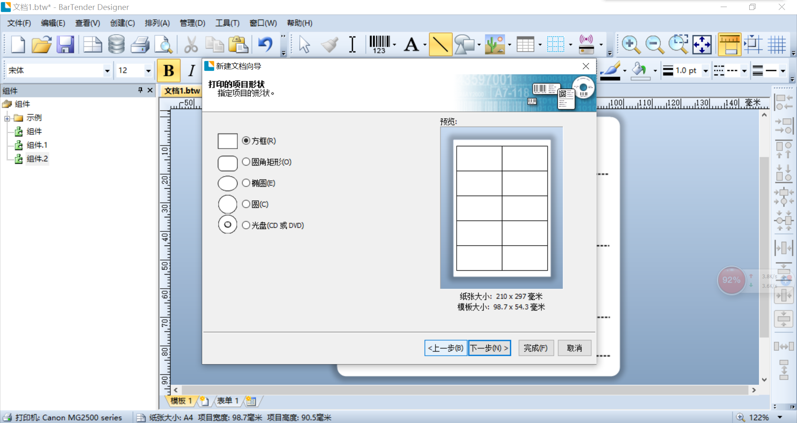797x423 pixels.
Task: Cancel the wizard with 取消
Action: (575, 348)
